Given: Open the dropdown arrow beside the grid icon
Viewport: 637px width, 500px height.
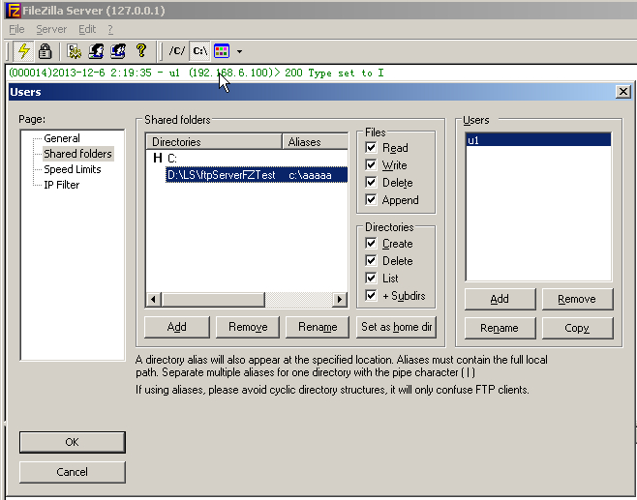Looking at the screenshot, I should coord(239,51).
